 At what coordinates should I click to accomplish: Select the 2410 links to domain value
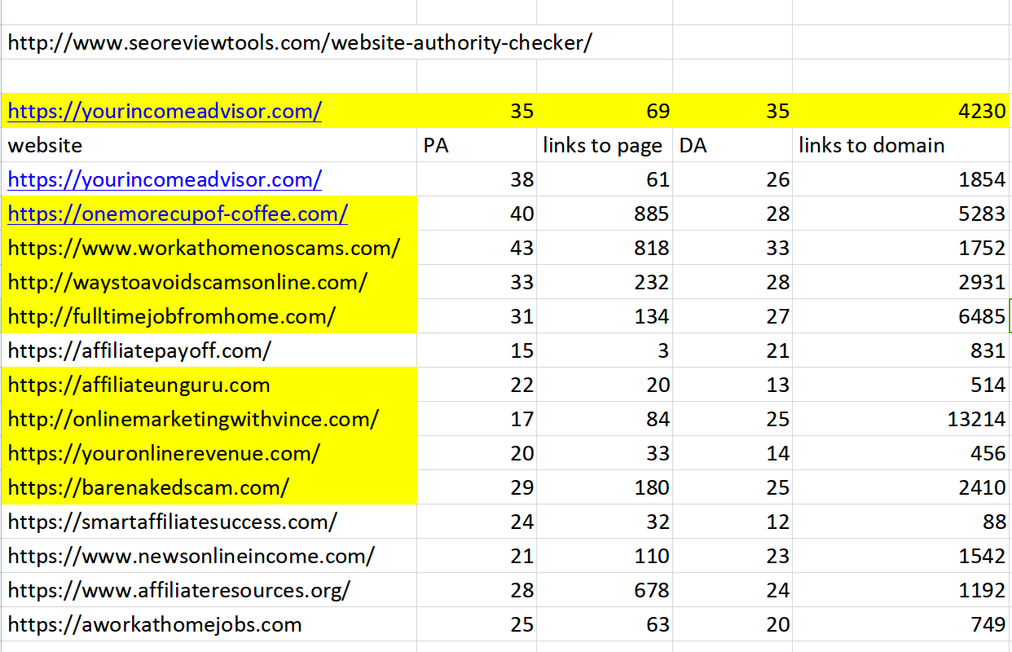(x=902, y=487)
